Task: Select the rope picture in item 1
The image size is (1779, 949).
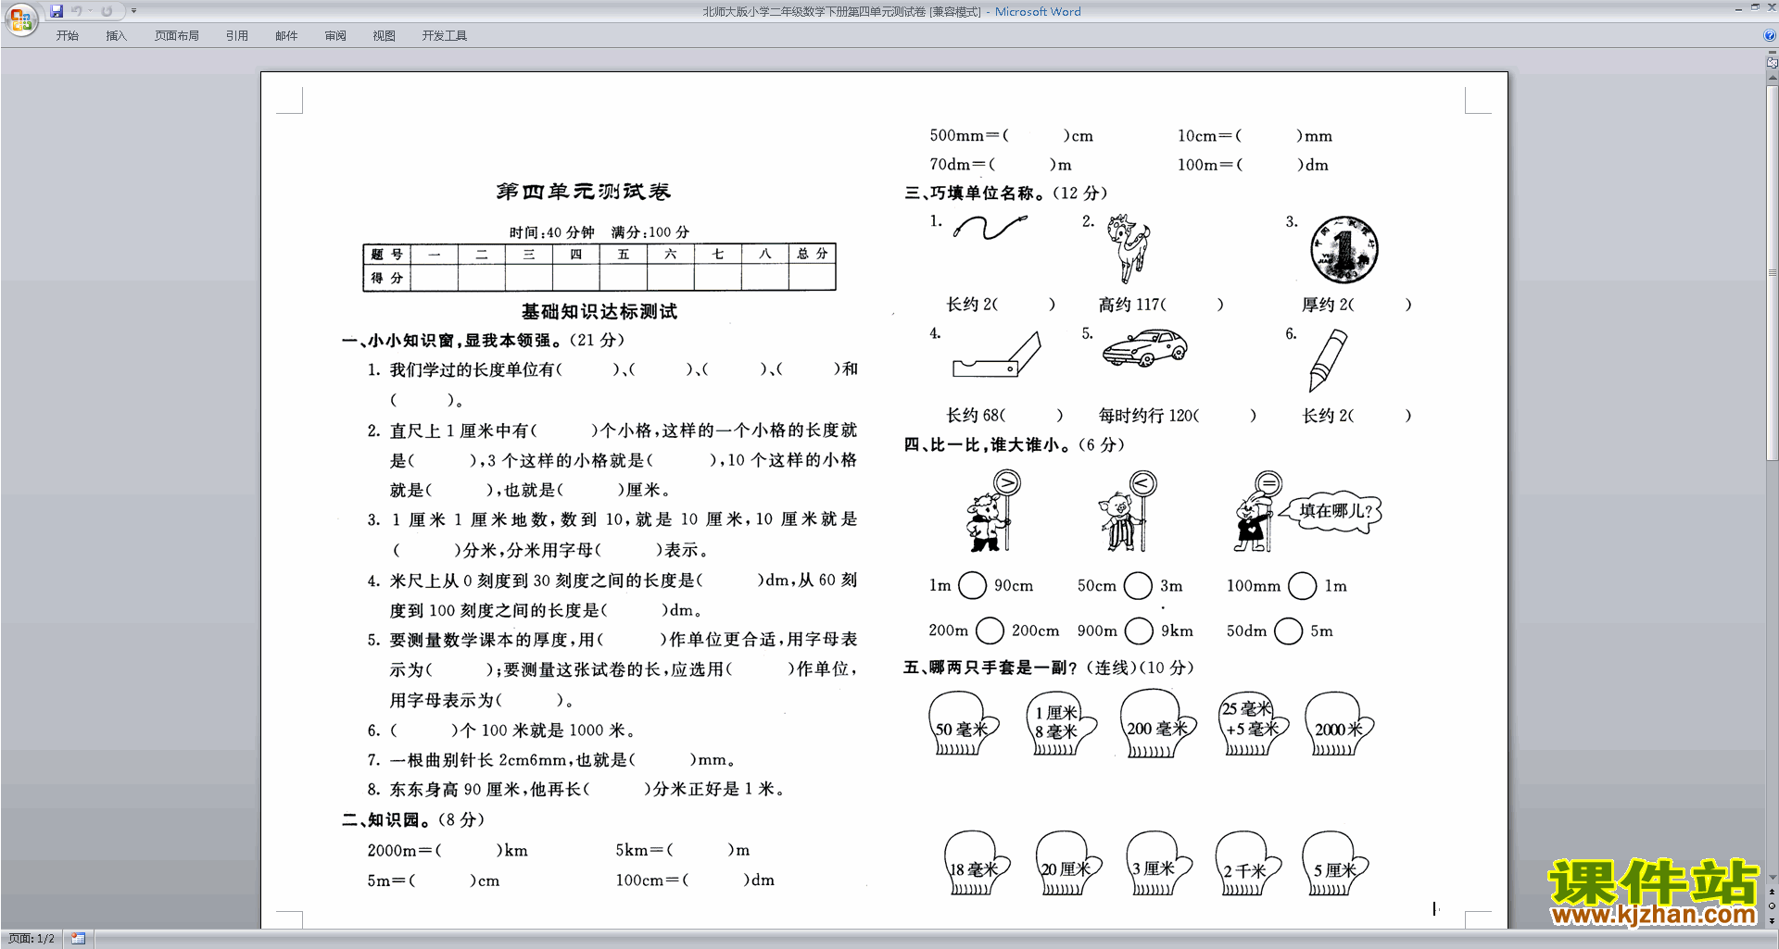Action: click(x=990, y=227)
